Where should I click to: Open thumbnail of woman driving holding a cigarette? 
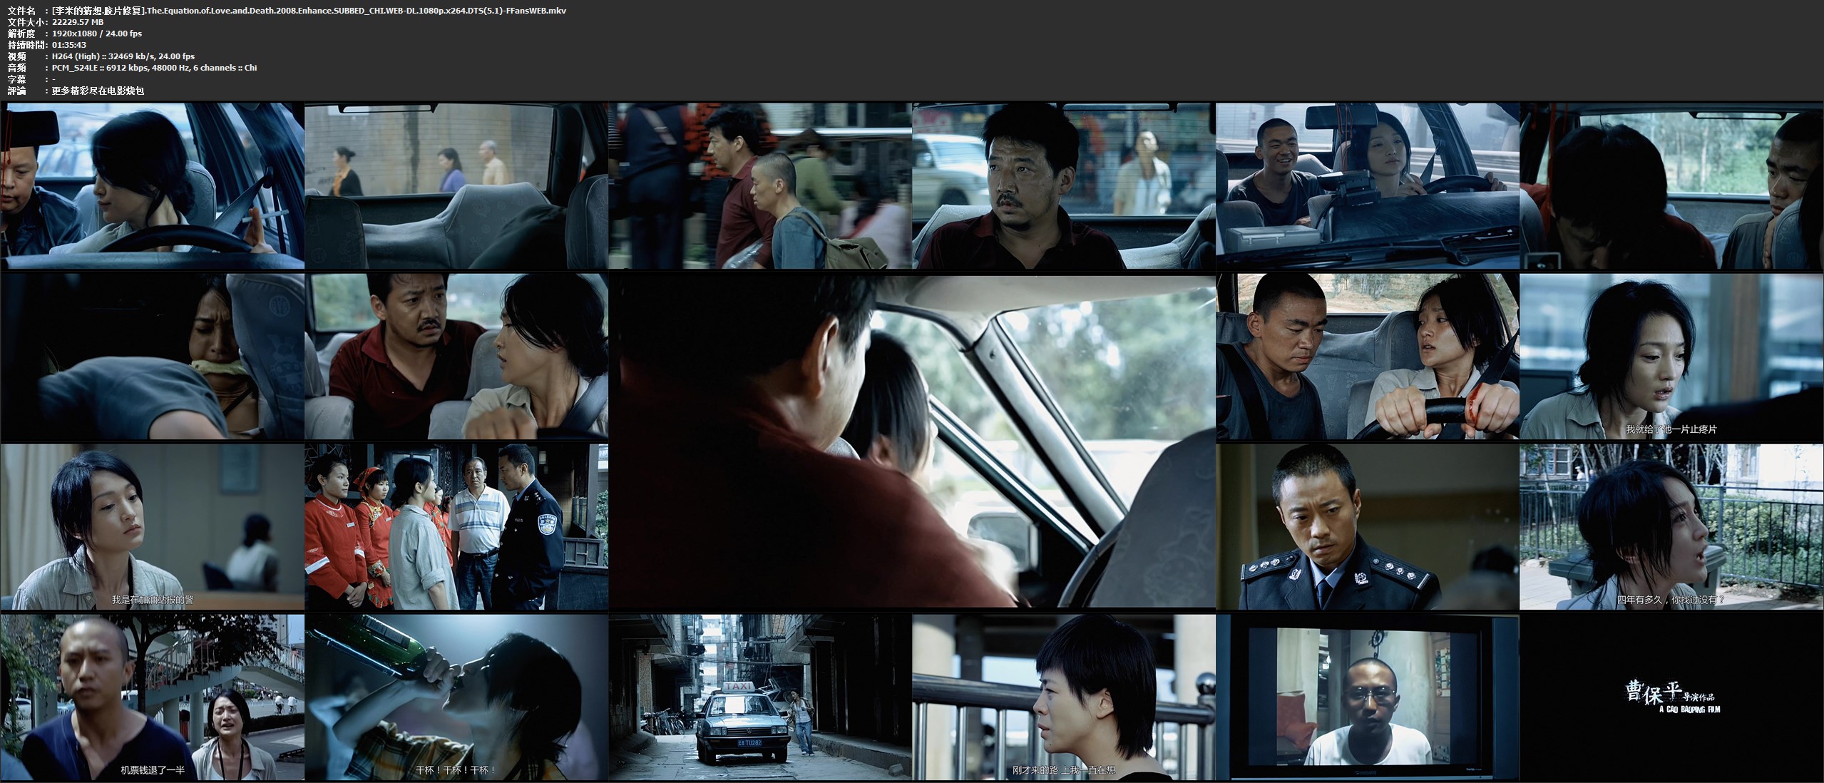coord(152,186)
